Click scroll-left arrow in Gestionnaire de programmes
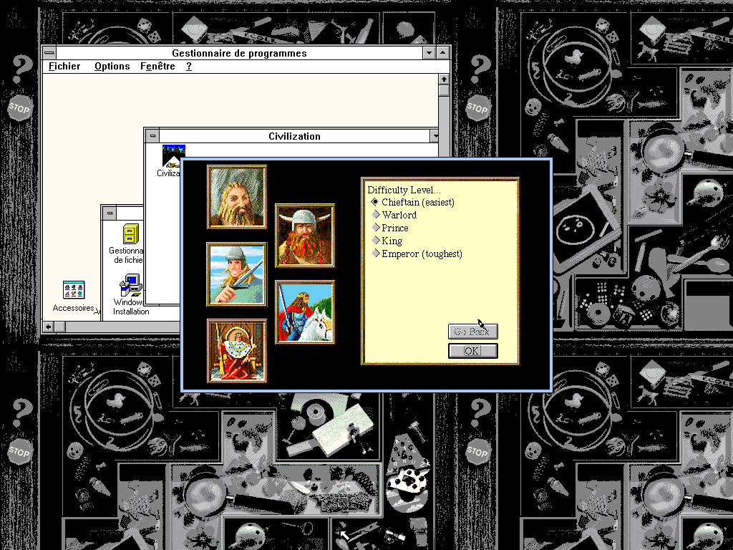 pos(48,327)
